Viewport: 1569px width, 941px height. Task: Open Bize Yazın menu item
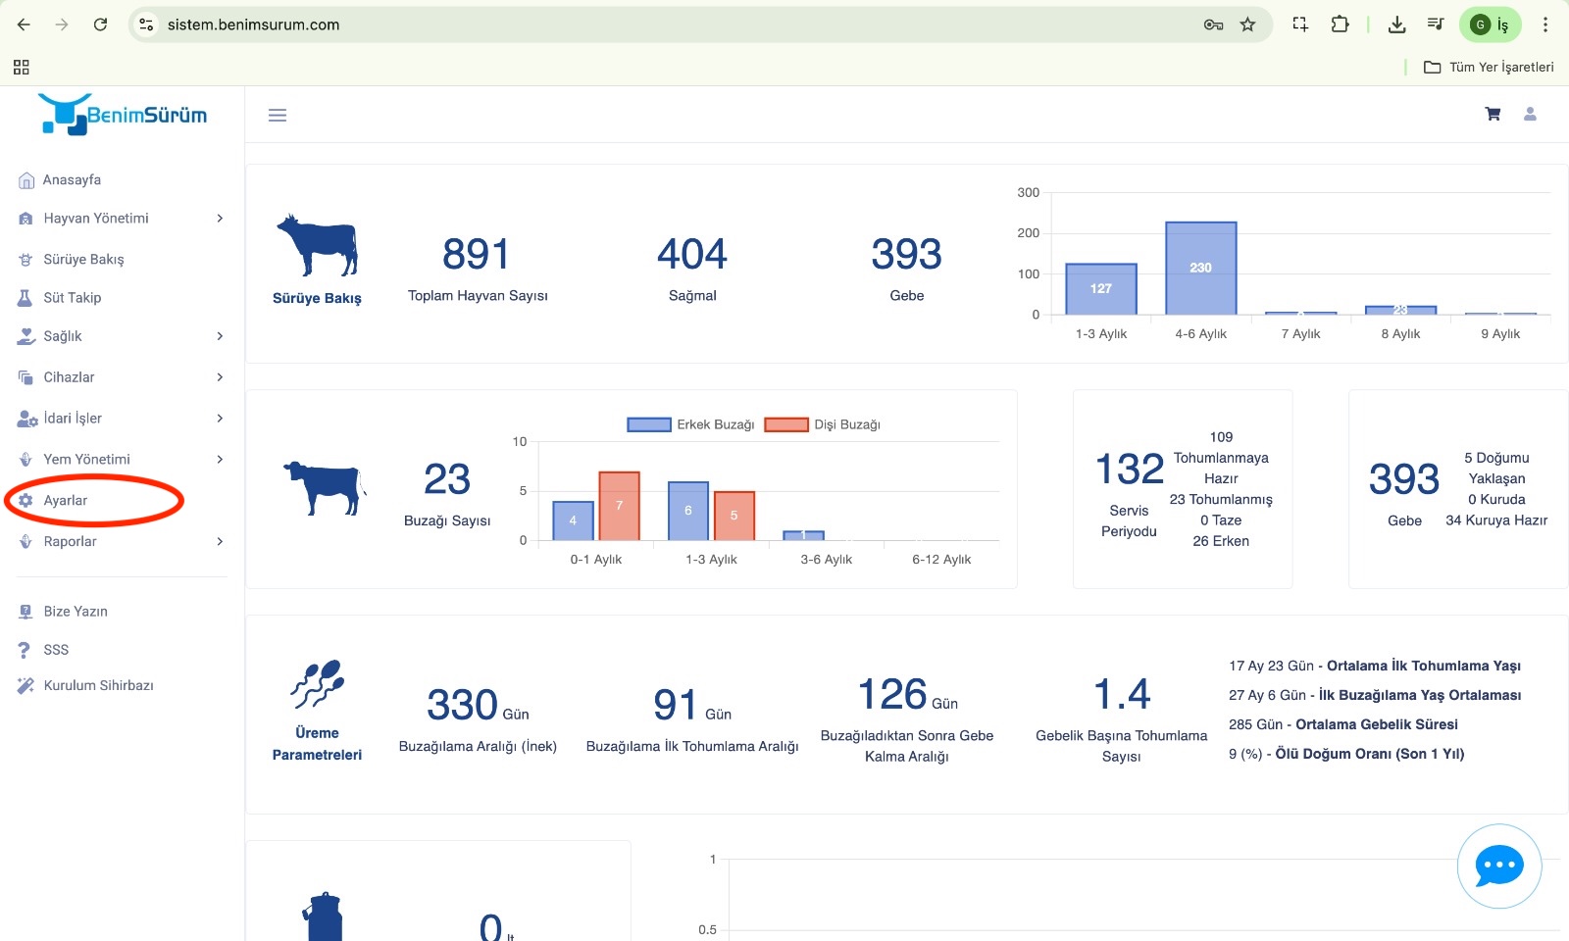pos(76,612)
